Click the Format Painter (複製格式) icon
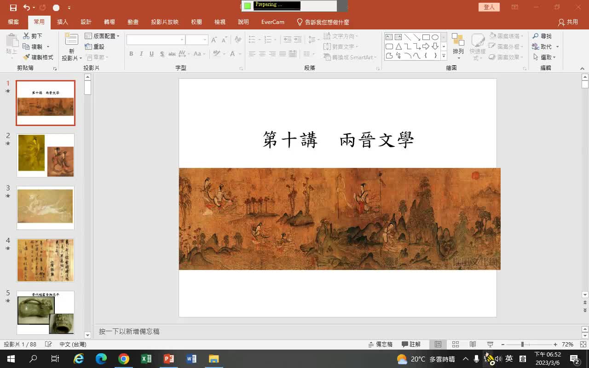Viewport: 589px width, 368px height. coord(26,57)
